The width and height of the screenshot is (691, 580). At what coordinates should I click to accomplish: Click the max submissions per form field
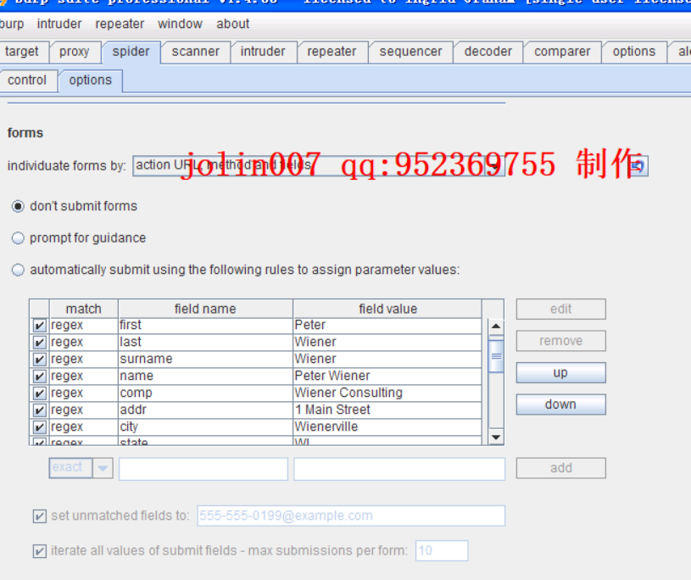pyautogui.click(x=442, y=551)
